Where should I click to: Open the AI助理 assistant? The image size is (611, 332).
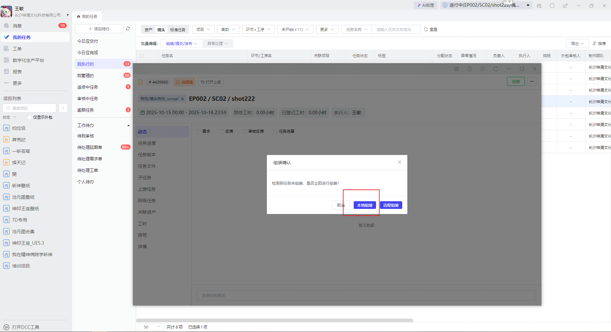426,5
